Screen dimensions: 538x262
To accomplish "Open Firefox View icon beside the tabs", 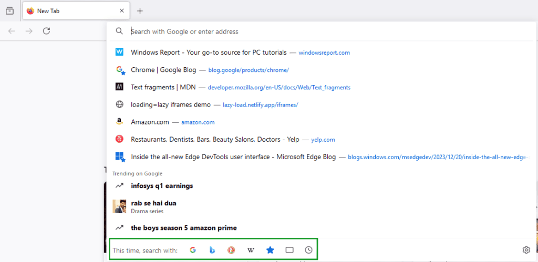I will [x=10, y=11].
